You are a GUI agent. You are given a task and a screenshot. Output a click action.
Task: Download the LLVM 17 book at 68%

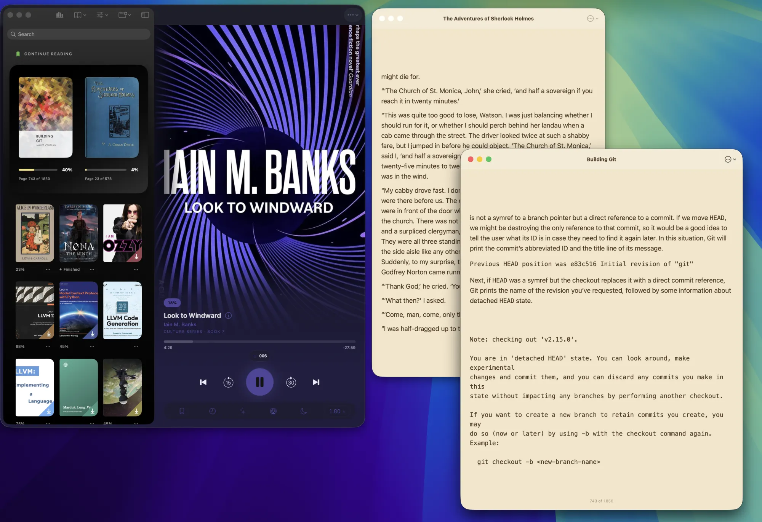[49, 334]
